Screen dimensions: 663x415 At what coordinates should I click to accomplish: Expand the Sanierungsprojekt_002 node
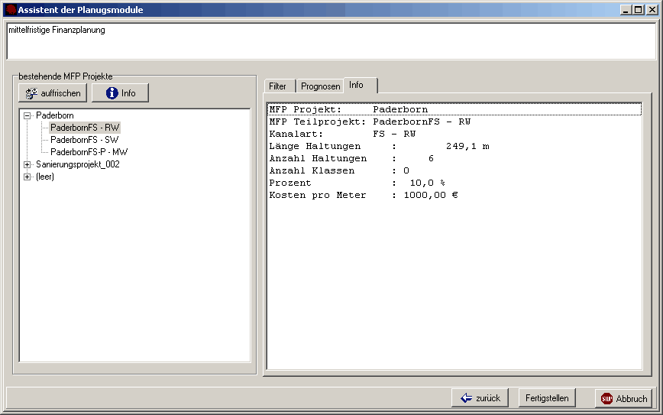(27, 164)
